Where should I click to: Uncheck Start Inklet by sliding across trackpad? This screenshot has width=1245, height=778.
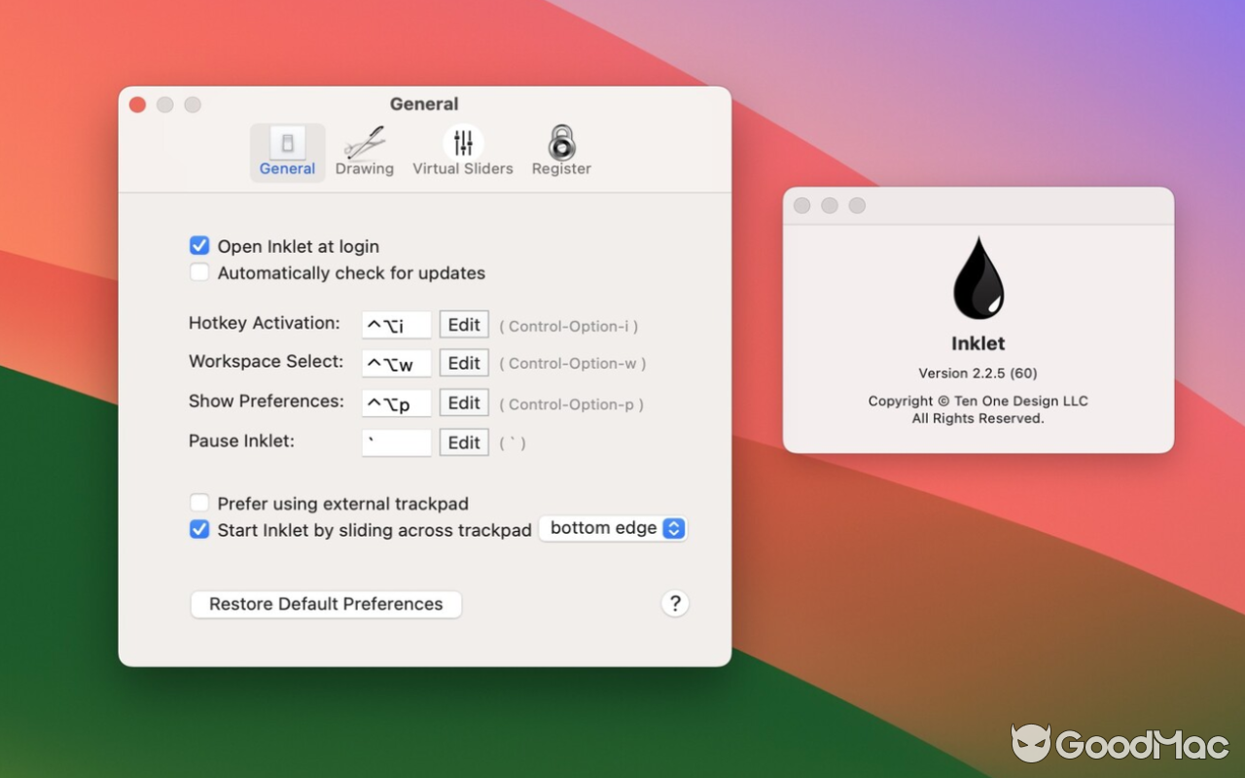199,529
